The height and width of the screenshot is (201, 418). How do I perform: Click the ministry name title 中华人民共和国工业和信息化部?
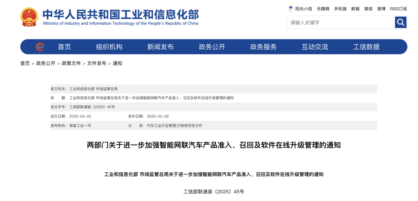121,14
